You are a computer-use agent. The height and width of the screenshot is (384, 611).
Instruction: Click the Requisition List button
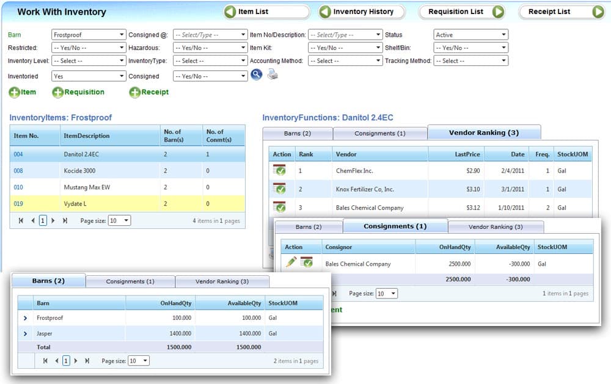click(462, 12)
